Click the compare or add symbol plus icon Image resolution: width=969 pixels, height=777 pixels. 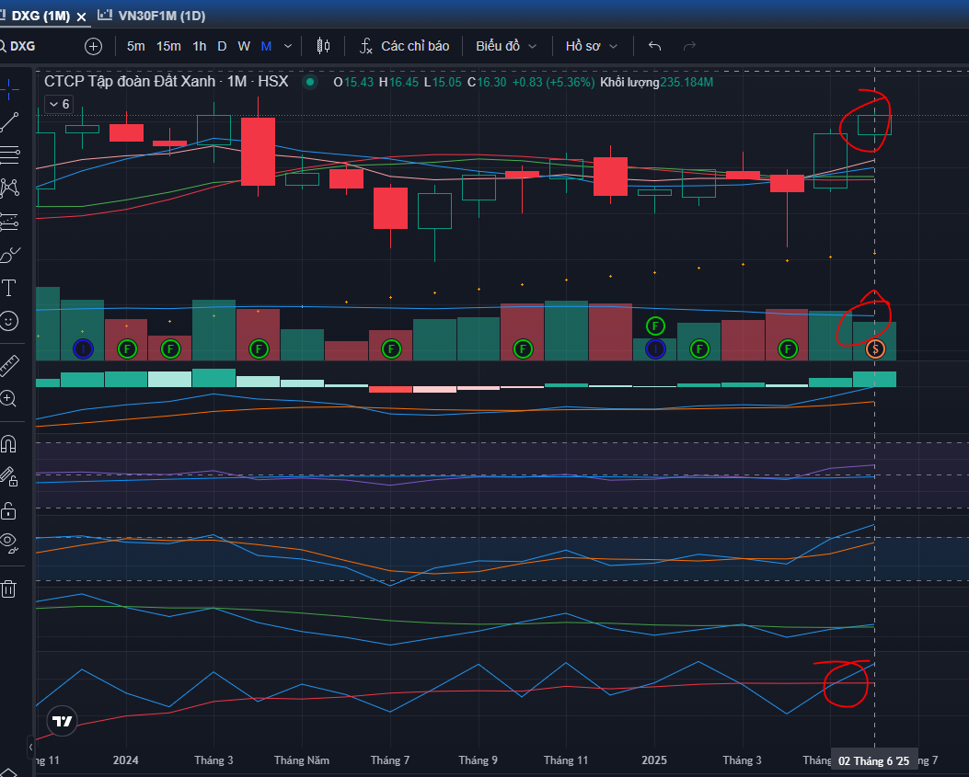click(x=93, y=46)
